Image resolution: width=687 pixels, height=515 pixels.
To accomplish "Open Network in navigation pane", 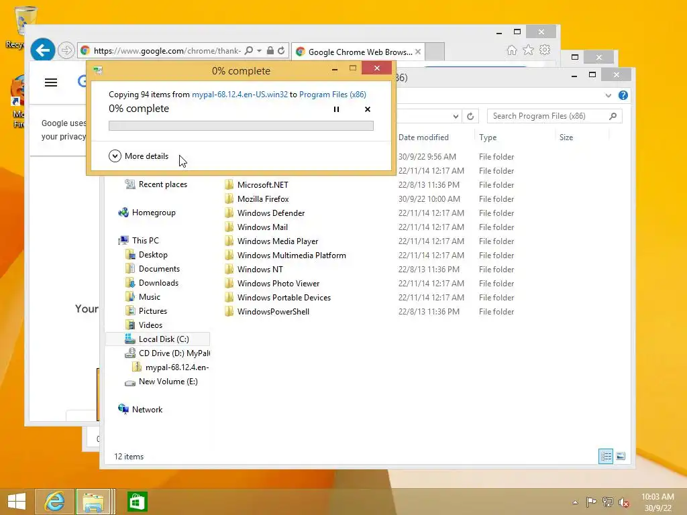I will (140, 410).
